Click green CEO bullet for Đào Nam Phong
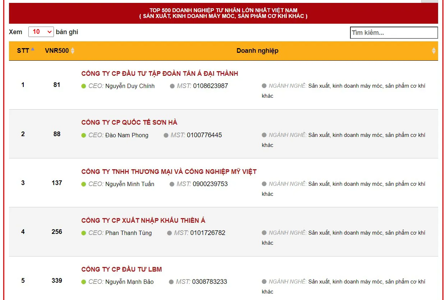The height and width of the screenshot is (300, 446). coord(84,135)
